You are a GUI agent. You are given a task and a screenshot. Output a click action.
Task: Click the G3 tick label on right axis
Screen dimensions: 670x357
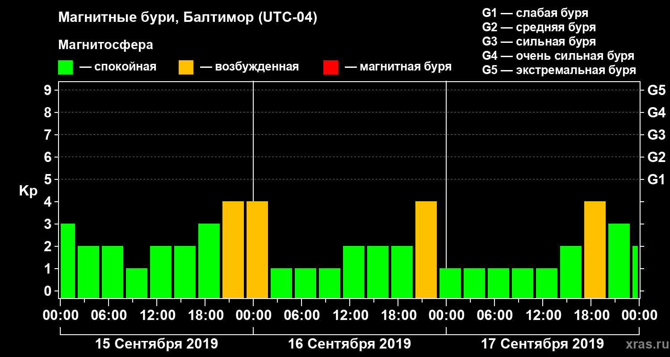tap(656, 135)
